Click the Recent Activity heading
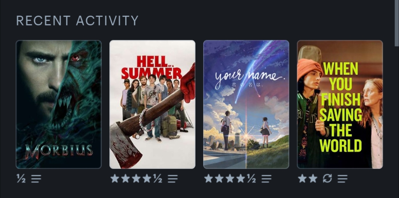 pos(77,21)
